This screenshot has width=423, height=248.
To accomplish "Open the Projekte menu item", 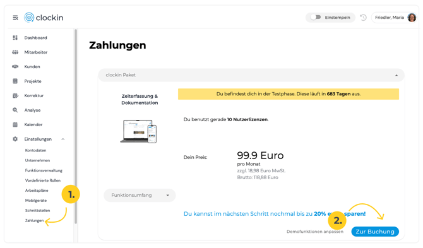I will (x=33, y=81).
